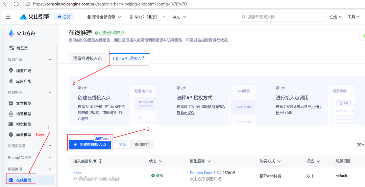
Task: Filter the 状态 column
Action: (161, 161)
